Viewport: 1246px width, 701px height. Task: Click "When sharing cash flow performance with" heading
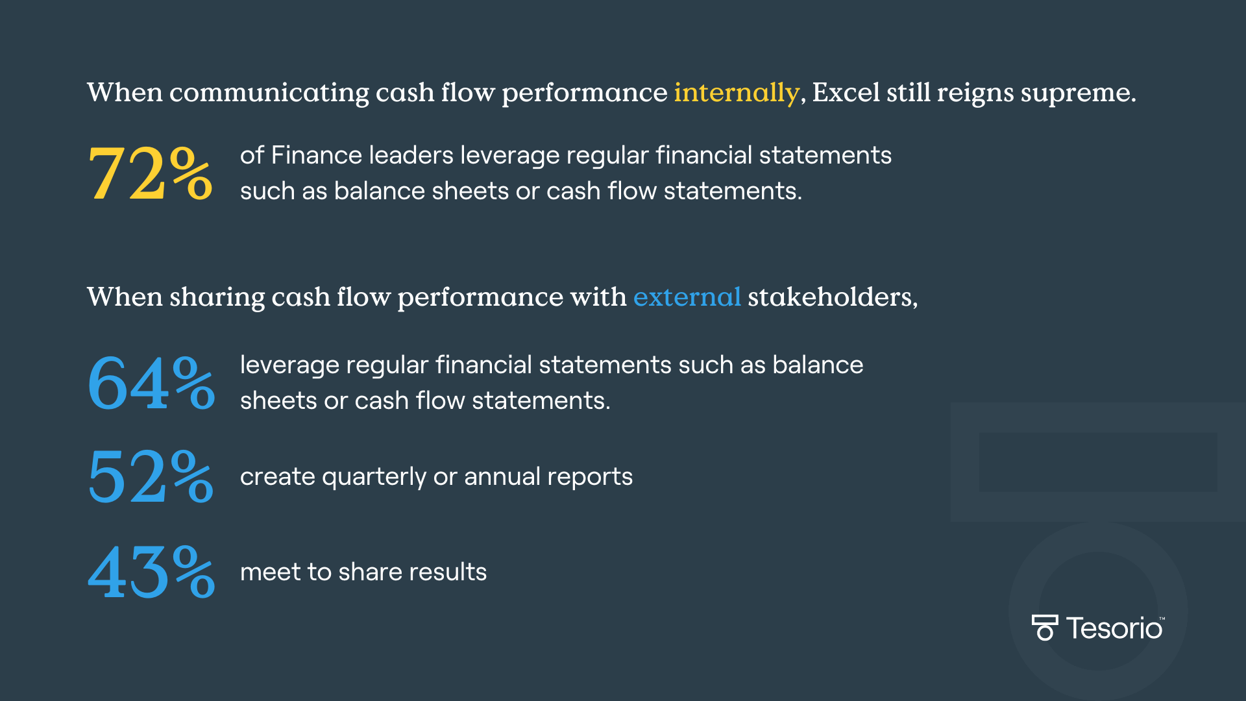pyautogui.click(x=356, y=297)
